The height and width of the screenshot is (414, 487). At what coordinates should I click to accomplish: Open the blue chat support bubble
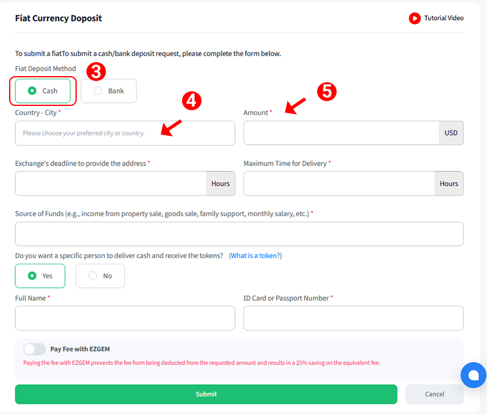point(474,375)
